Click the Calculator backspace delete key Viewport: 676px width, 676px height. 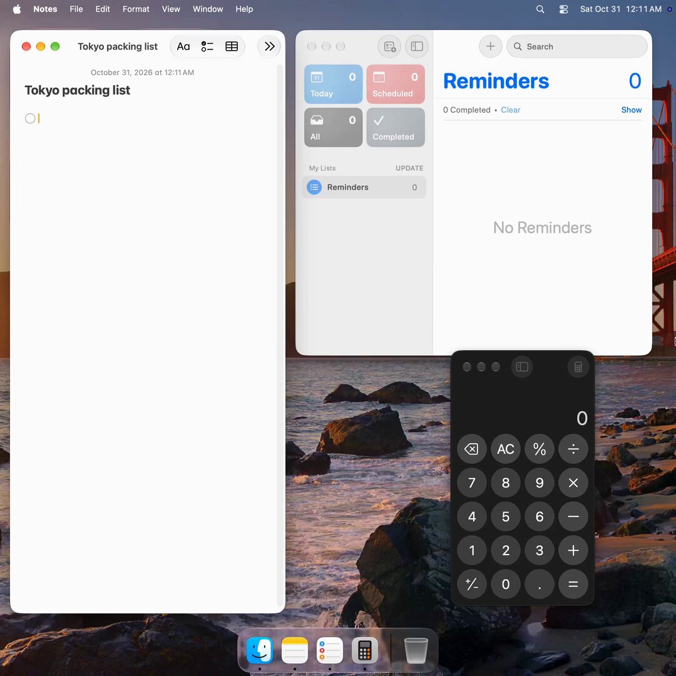click(x=472, y=449)
